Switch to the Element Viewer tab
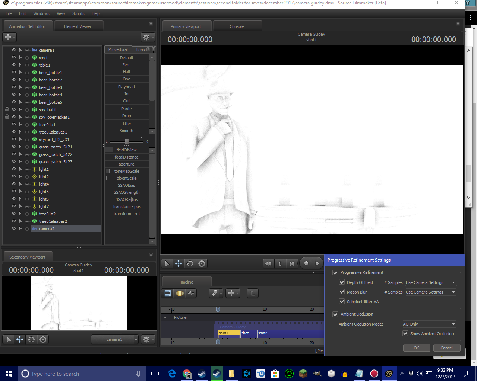The height and width of the screenshot is (381, 477). (78, 26)
